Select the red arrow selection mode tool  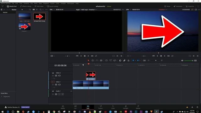coord(88,61)
